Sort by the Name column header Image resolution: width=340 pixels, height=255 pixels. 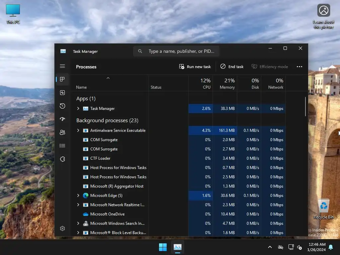110,83
